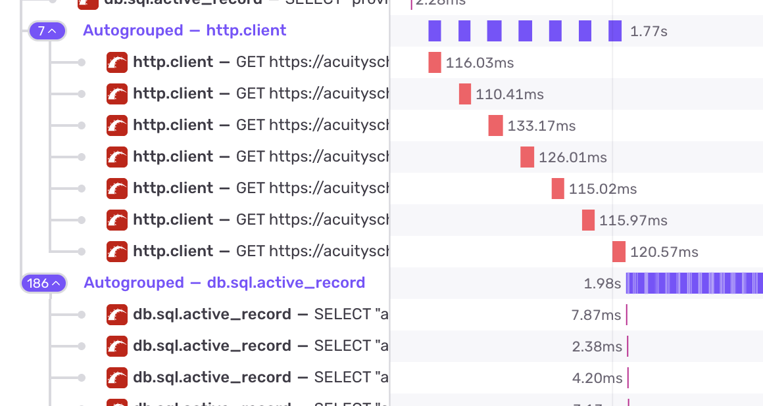
Task: Select the Autogrouped http.client header row
Action: [184, 30]
